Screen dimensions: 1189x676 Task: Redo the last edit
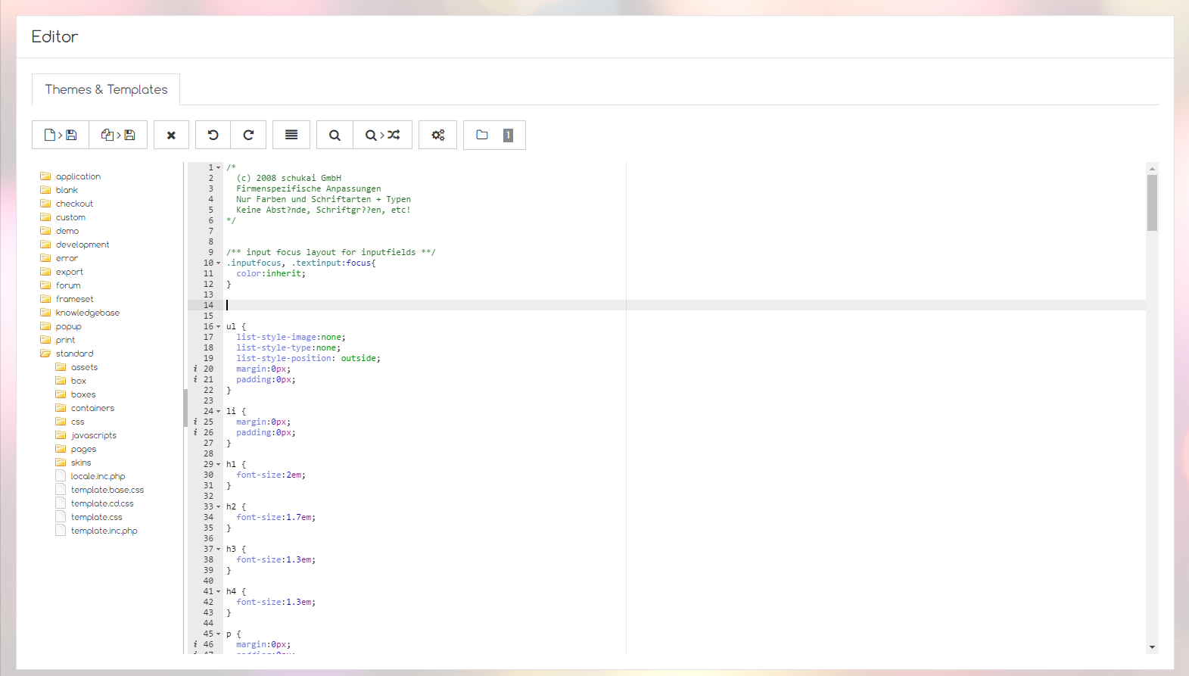click(x=248, y=135)
